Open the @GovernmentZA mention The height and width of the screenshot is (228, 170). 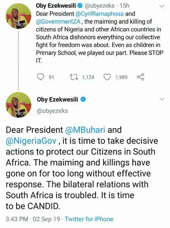58,22
